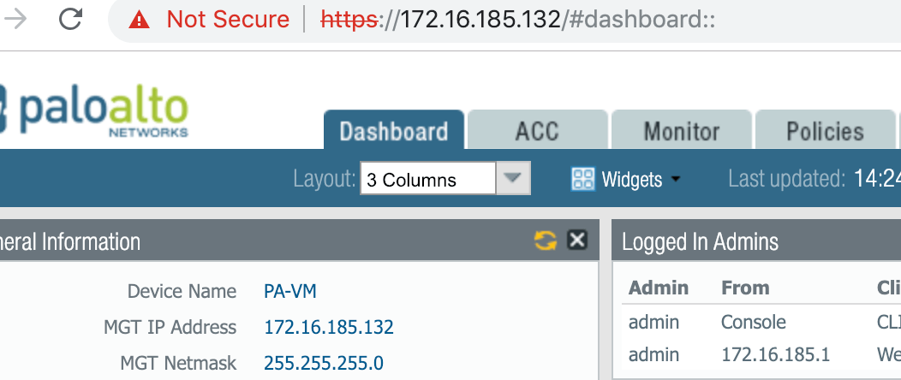Open the Dashboard tab
This screenshot has height=380, width=901.
[x=394, y=130]
